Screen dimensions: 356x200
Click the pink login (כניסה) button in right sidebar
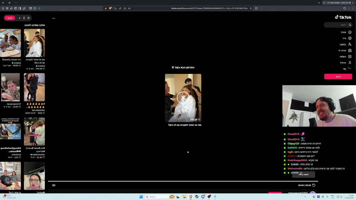pos(338,77)
